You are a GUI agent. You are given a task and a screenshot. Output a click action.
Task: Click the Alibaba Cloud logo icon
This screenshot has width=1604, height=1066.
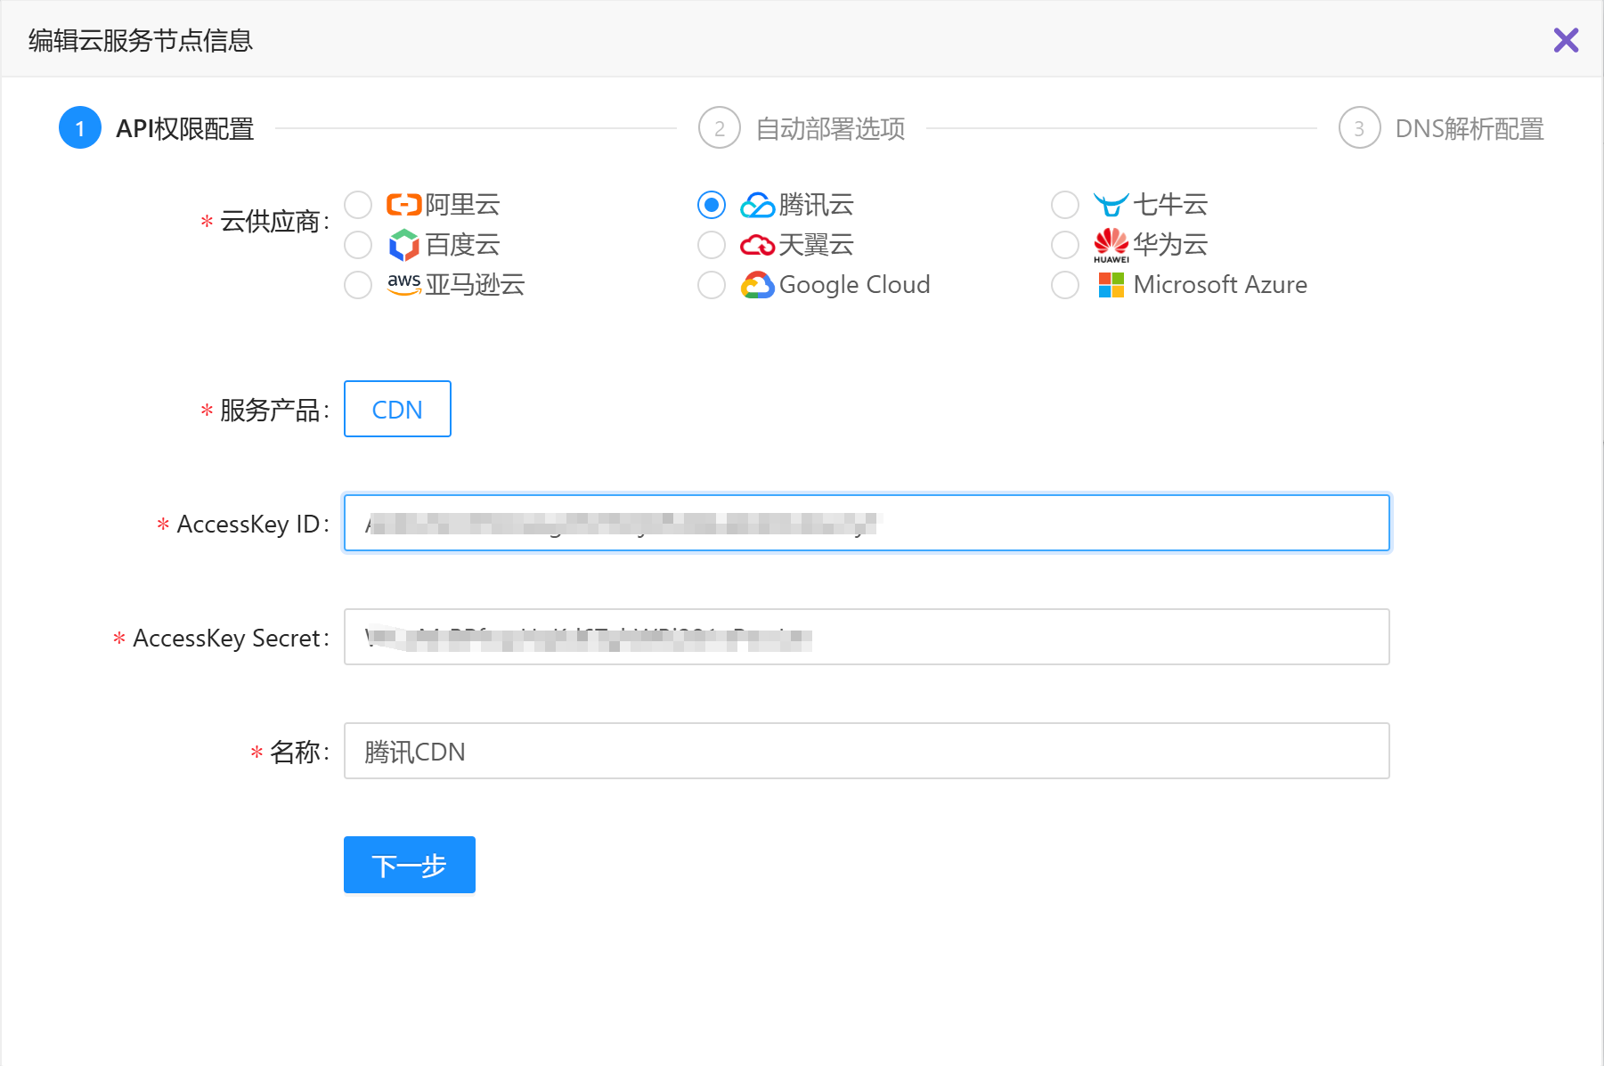click(x=403, y=205)
